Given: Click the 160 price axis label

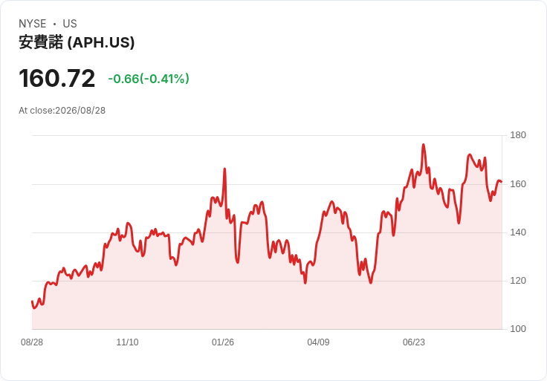Looking at the screenshot, I should coord(518,183).
